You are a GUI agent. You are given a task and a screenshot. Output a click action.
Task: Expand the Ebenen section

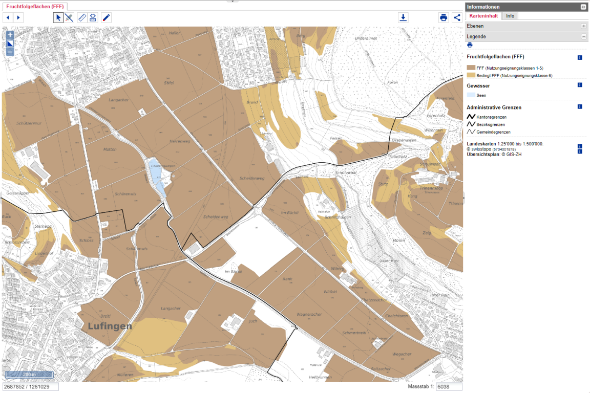point(584,25)
